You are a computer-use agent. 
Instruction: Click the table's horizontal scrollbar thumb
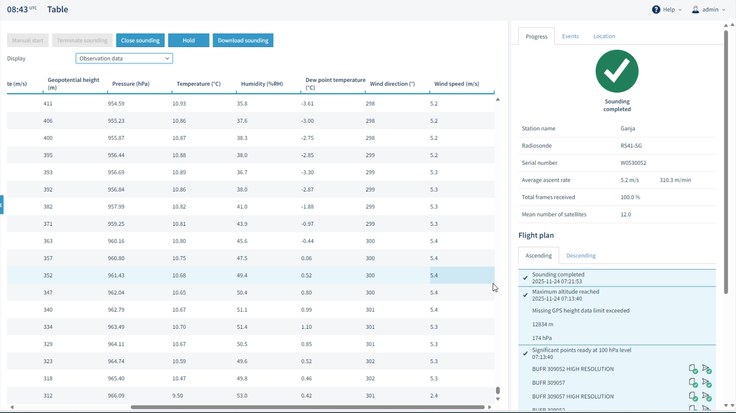click(307, 407)
